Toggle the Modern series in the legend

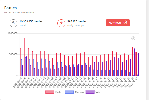coord(74,92)
